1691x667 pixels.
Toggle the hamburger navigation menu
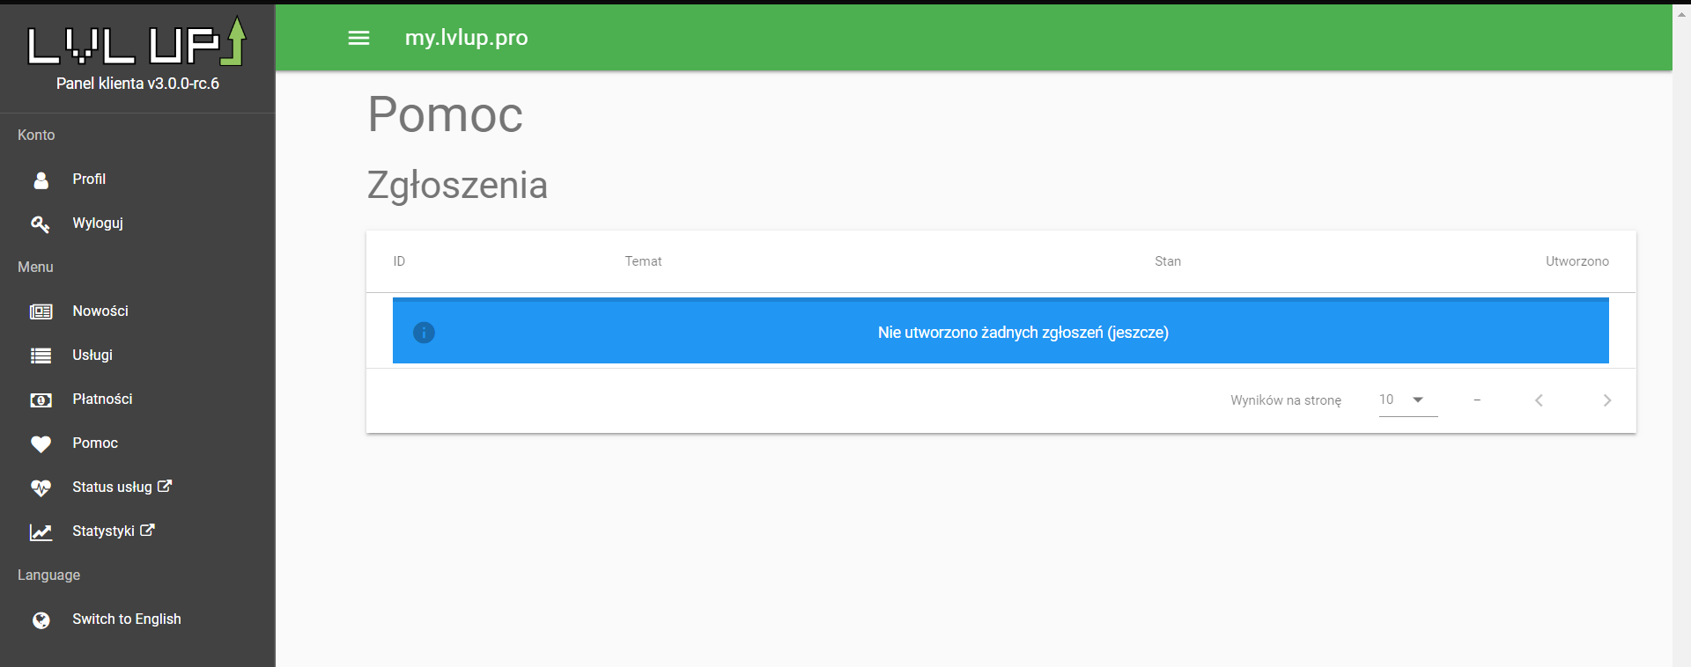coord(358,38)
